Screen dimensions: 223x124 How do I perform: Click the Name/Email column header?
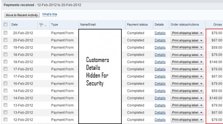(x=88, y=25)
